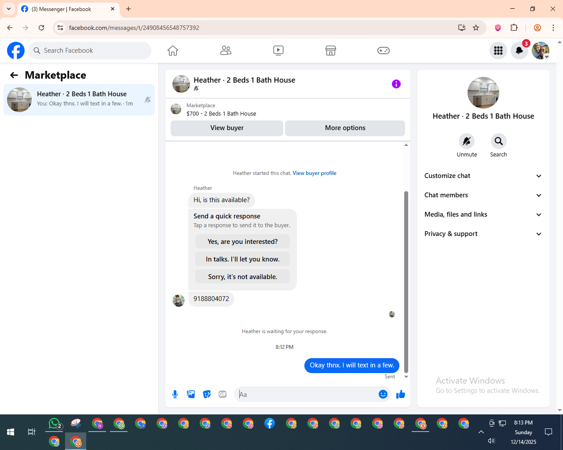This screenshot has width=563, height=450.
Task: Choose a sticker icon
Action: point(207,394)
